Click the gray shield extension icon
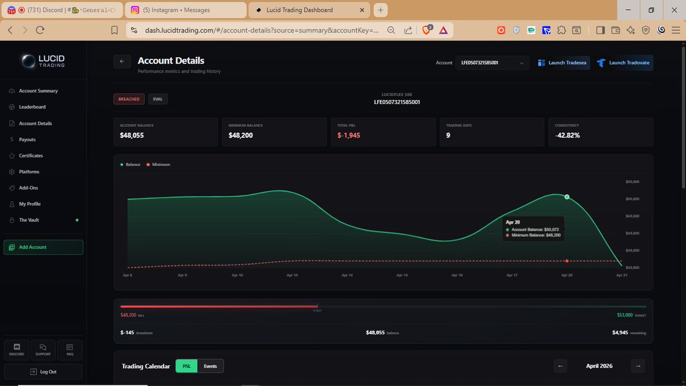Image resolution: width=686 pixels, height=386 pixels. tap(516, 30)
